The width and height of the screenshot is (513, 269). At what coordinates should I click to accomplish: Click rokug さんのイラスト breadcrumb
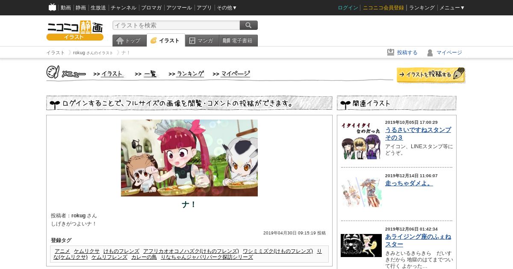[93, 53]
